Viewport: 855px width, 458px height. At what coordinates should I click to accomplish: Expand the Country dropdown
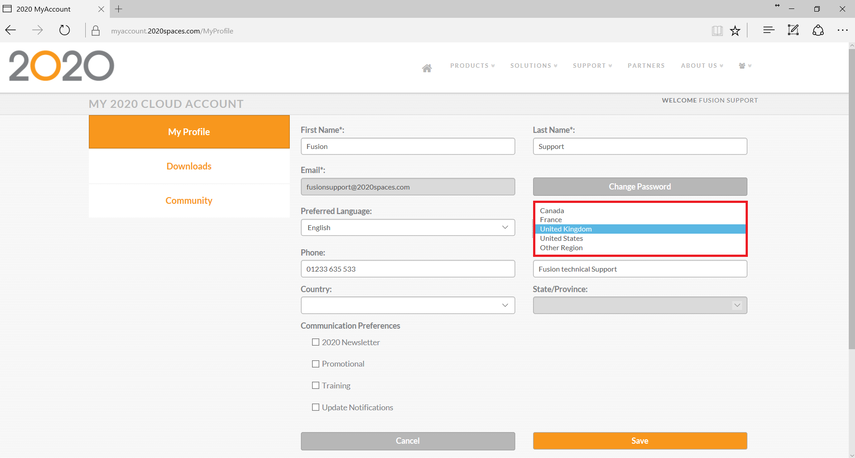(x=408, y=305)
